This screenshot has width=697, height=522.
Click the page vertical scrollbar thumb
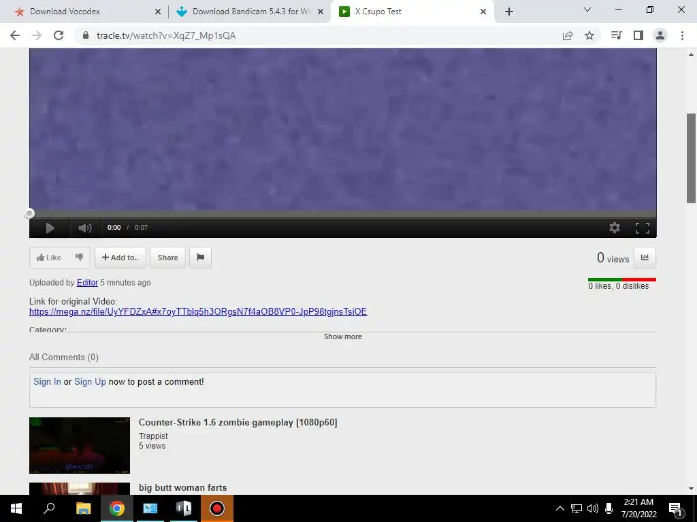692,158
